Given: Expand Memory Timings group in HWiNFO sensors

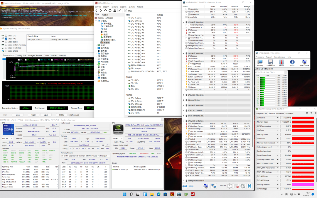Looking at the screenshot, I should point(183,100).
